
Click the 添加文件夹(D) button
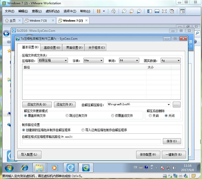(x=37, y=104)
